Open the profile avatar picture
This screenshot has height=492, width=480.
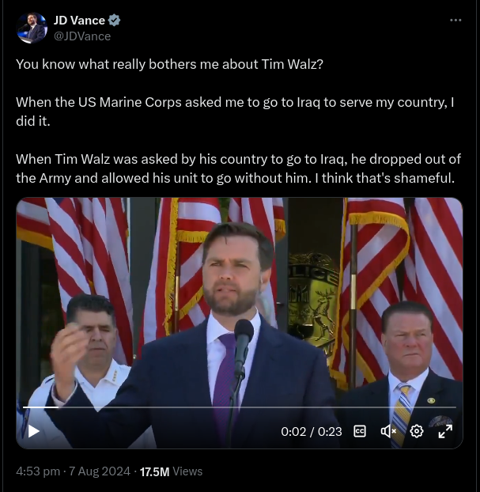[32, 28]
